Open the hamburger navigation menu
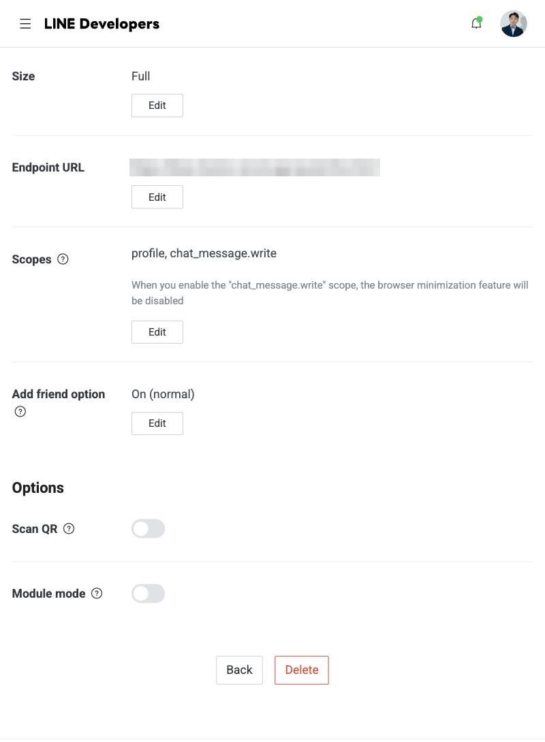 tap(25, 24)
